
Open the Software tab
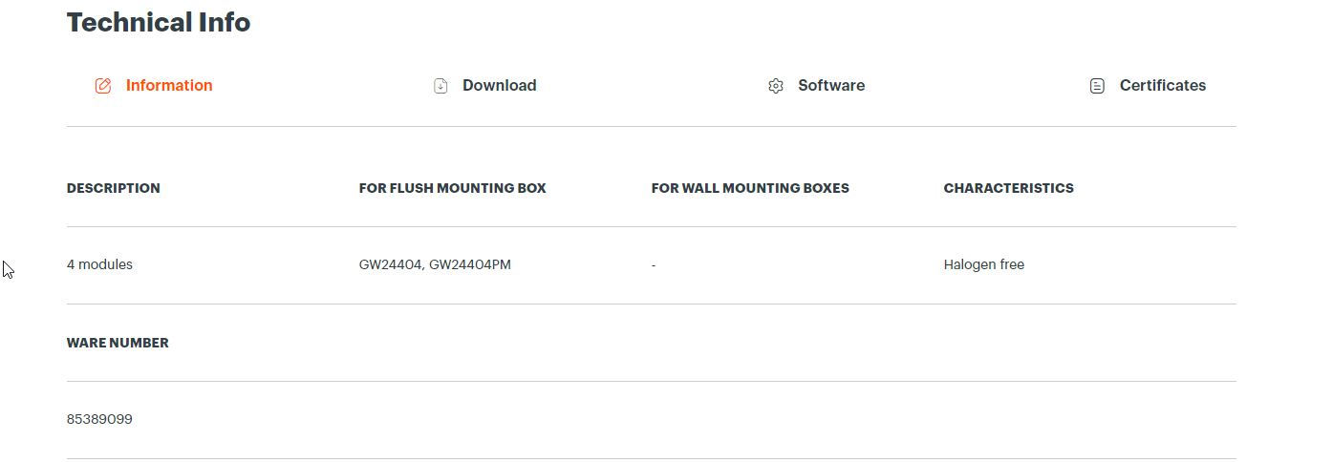coord(816,86)
